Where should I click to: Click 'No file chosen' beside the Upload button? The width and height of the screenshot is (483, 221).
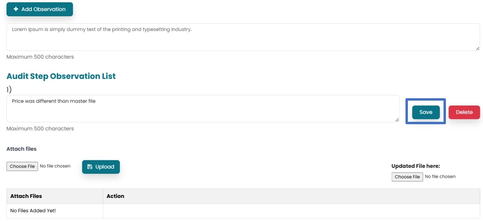coord(55,166)
